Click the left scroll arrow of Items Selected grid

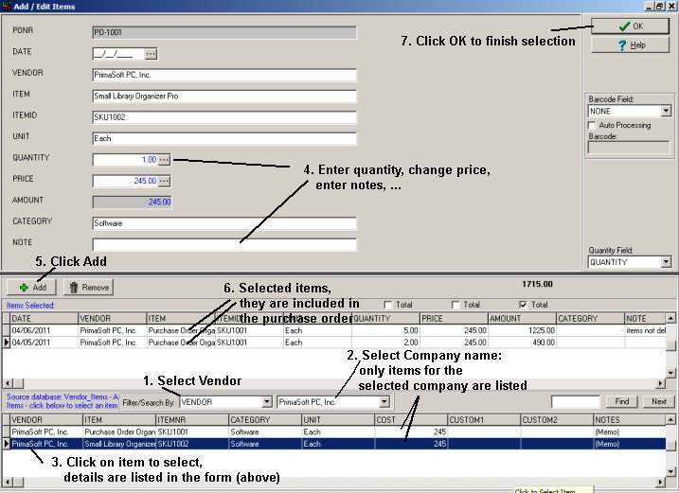tap(8, 383)
